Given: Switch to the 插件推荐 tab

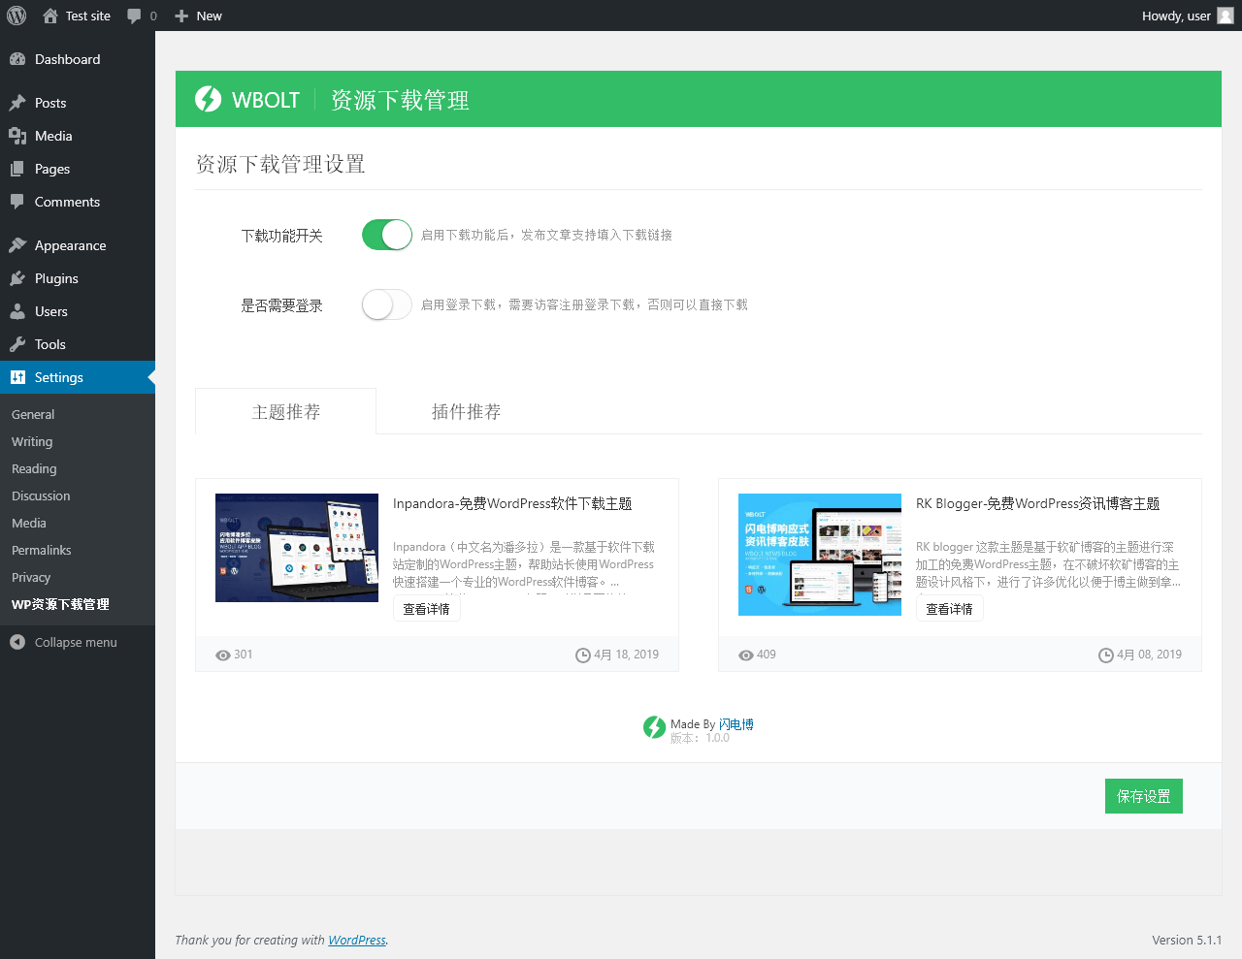Looking at the screenshot, I should [467, 412].
